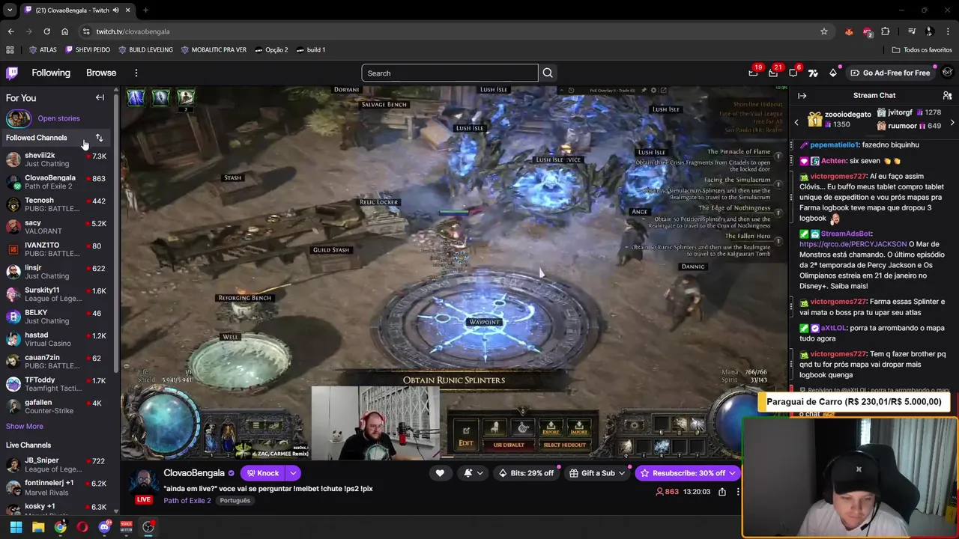This screenshot has height=539, width=959.
Task: Open the Twitch more options menu
Action: (136, 73)
